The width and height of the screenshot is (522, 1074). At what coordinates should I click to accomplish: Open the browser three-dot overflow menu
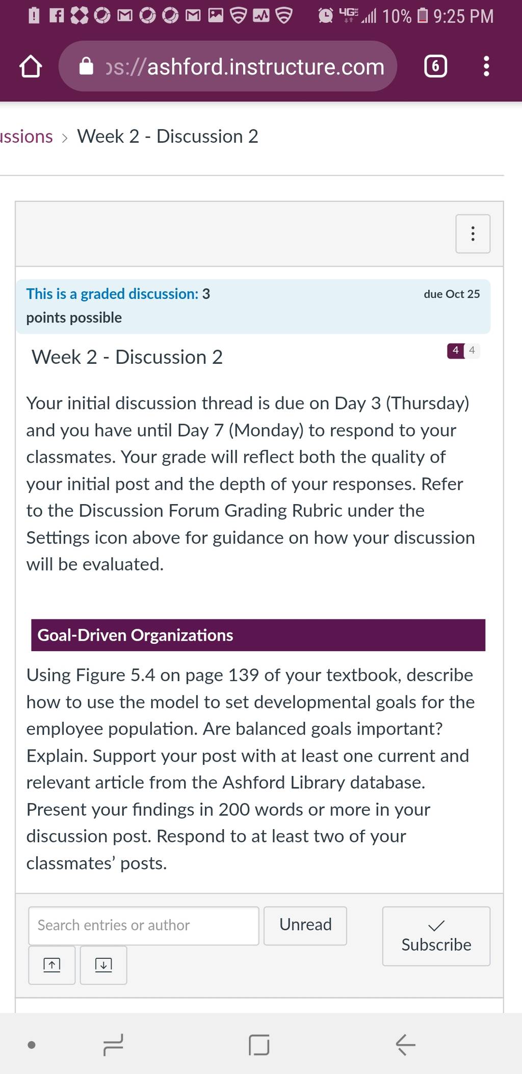[x=486, y=66]
